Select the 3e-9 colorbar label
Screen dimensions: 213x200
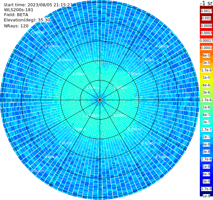[206, 181]
